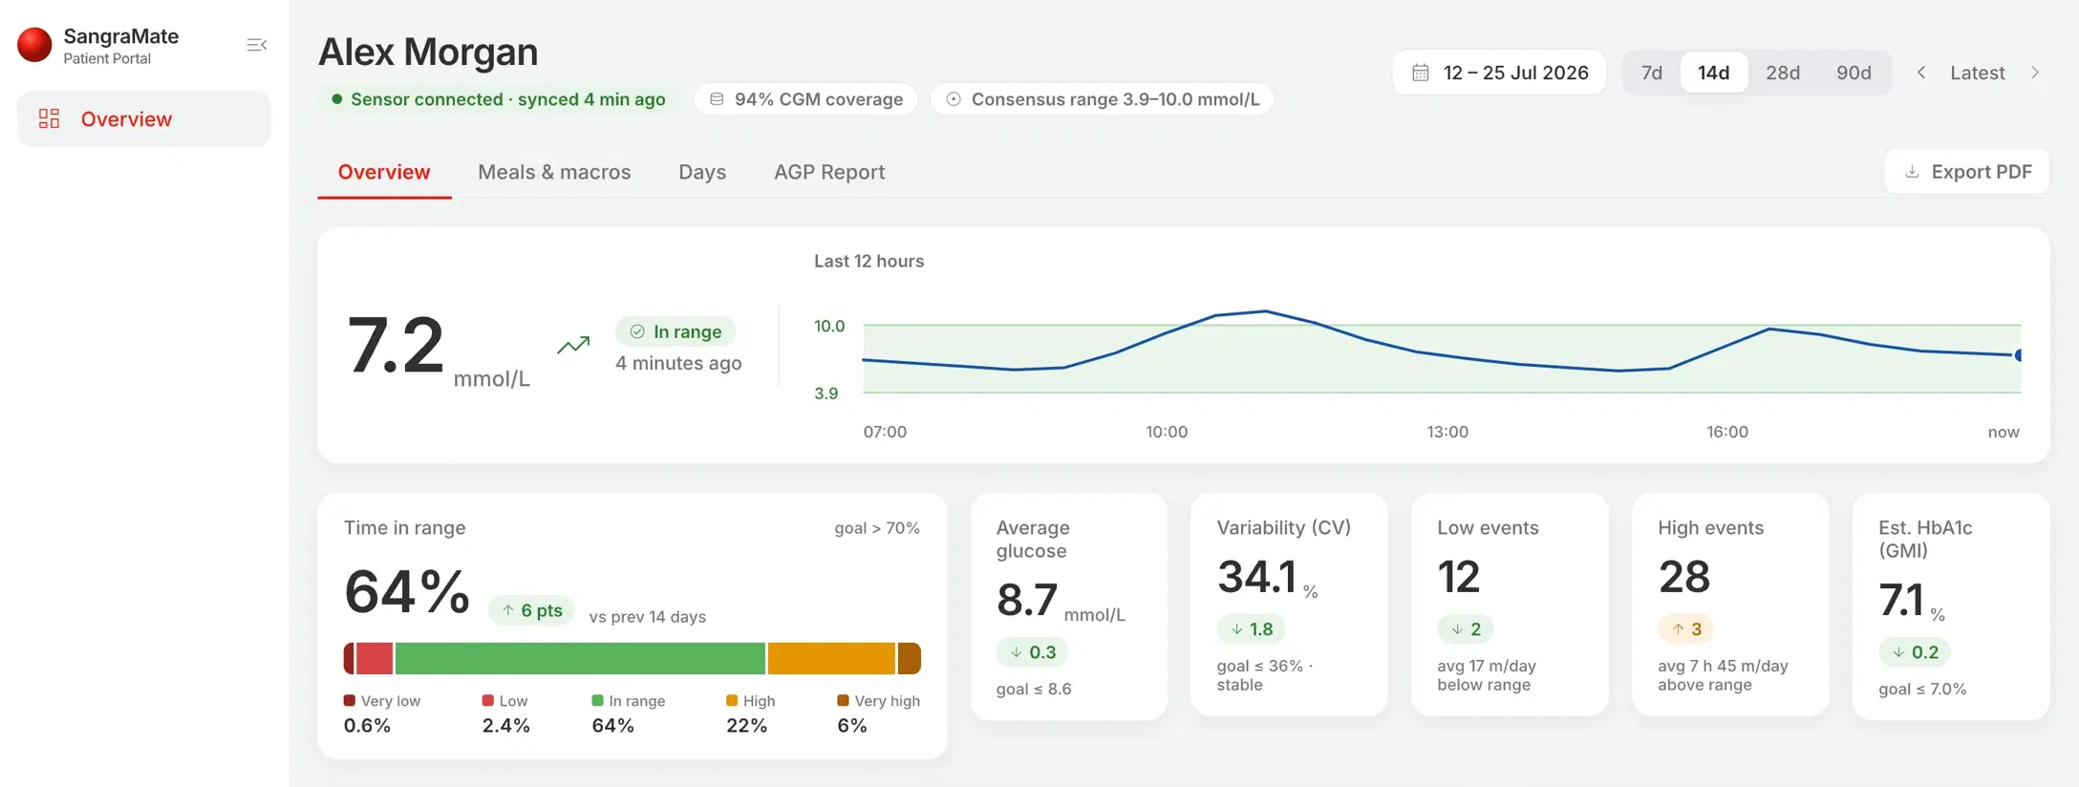Select the 90d time range

coord(1854,73)
